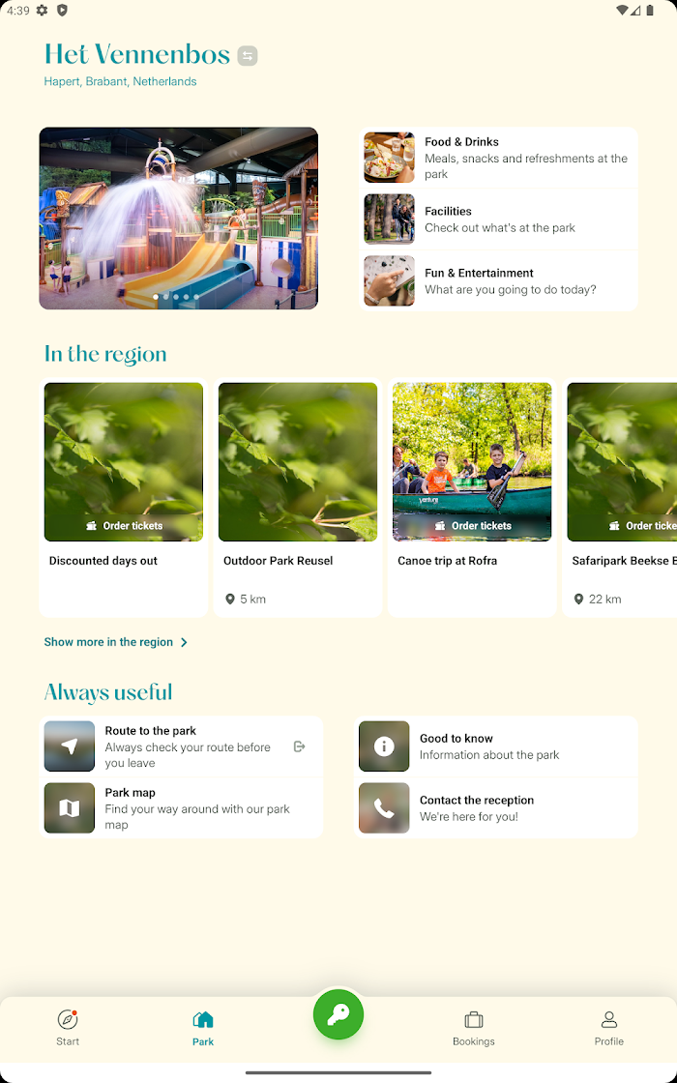Tap the Good to know info icon
The height and width of the screenshot is (1083, 677).
[384, 746]
